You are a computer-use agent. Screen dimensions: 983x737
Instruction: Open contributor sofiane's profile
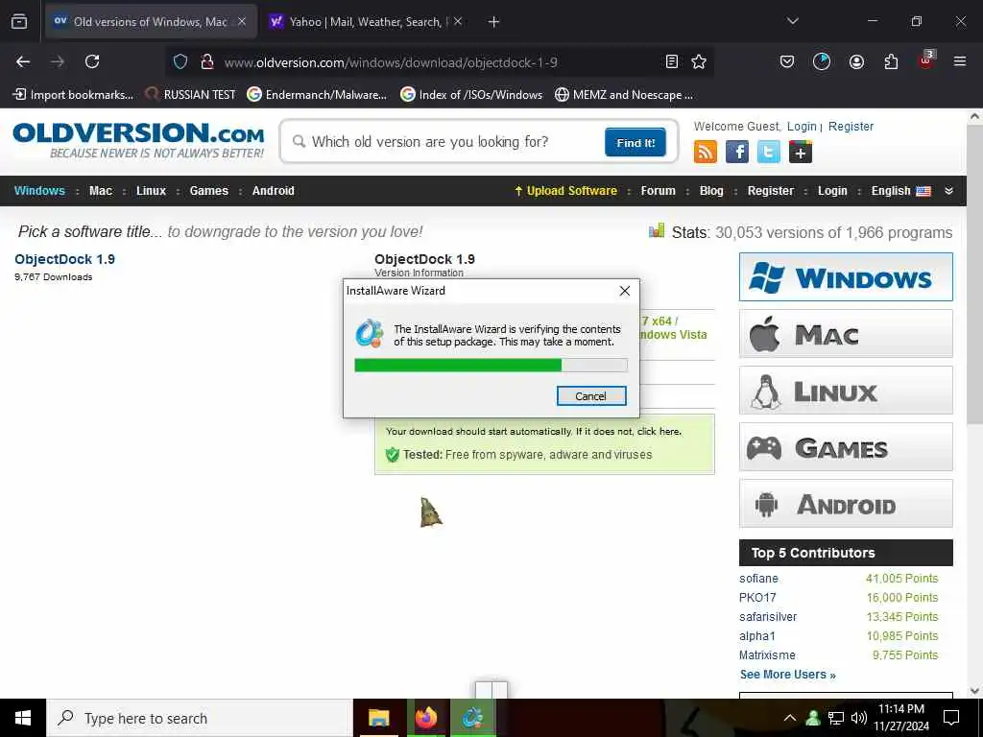click(x=758, y=579)
